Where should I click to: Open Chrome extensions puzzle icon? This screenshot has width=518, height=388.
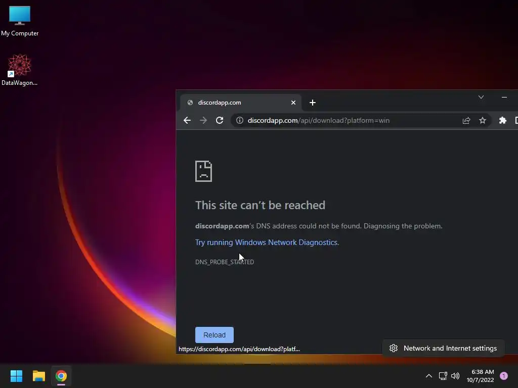click(502, 120)
